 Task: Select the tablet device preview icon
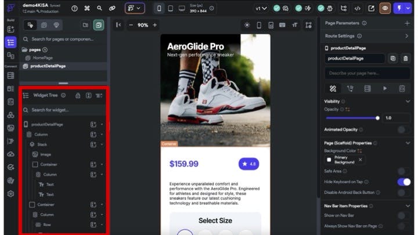170,9
